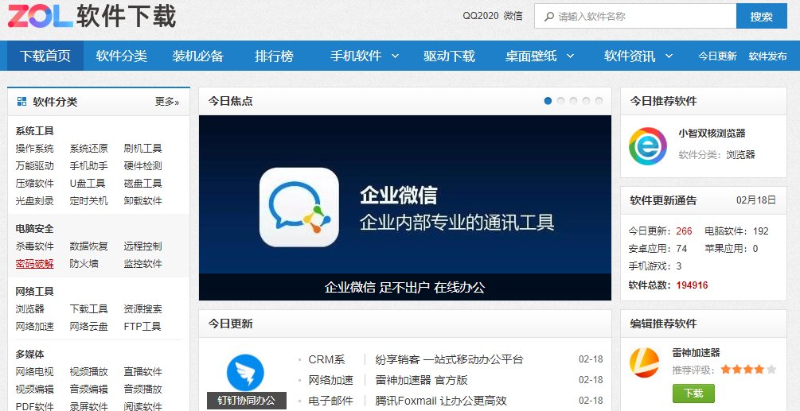This screenshot has height=411, width=800.
Task: Click the 软件分类 grid icon in sidebar header
Action: (22, 102)
